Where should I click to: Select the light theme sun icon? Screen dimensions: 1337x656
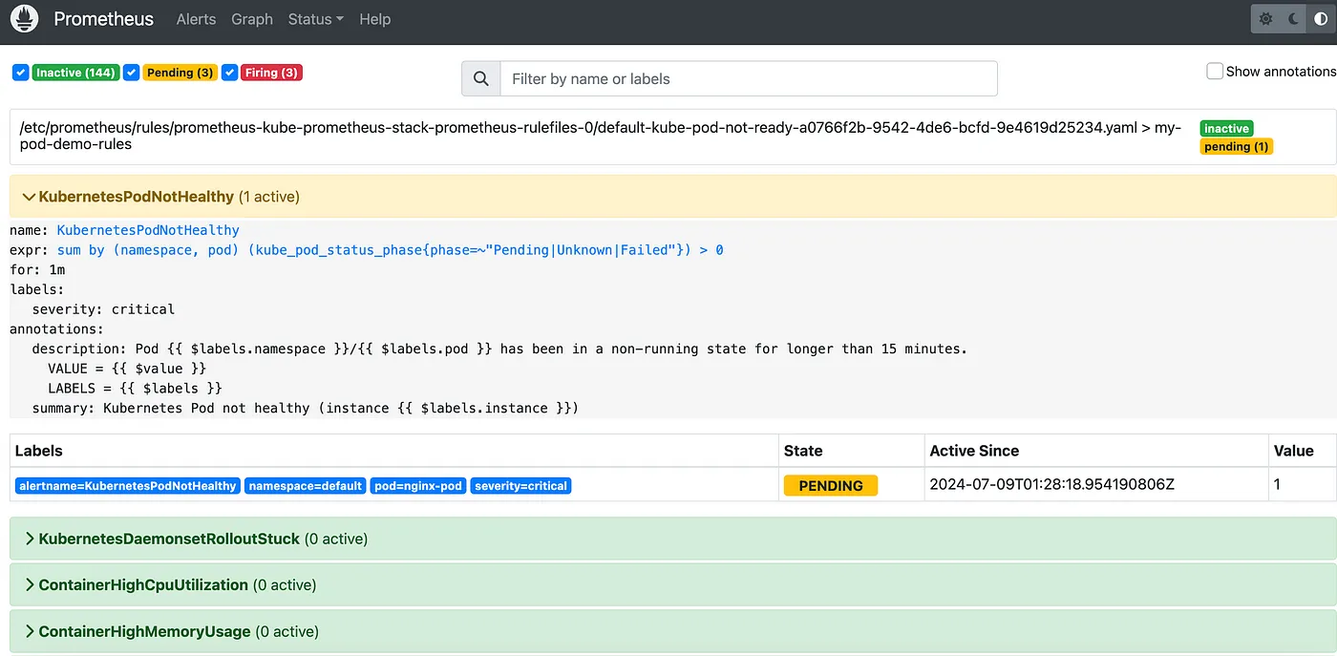pos(1266,19)
